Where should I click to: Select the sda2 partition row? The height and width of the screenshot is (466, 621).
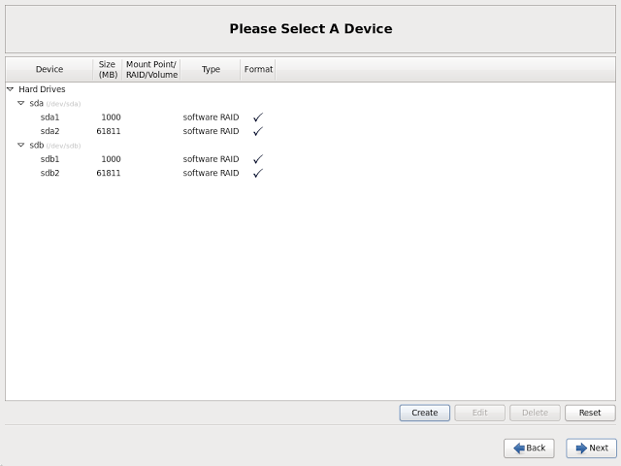pyautogui.click(x=50, y=131)
